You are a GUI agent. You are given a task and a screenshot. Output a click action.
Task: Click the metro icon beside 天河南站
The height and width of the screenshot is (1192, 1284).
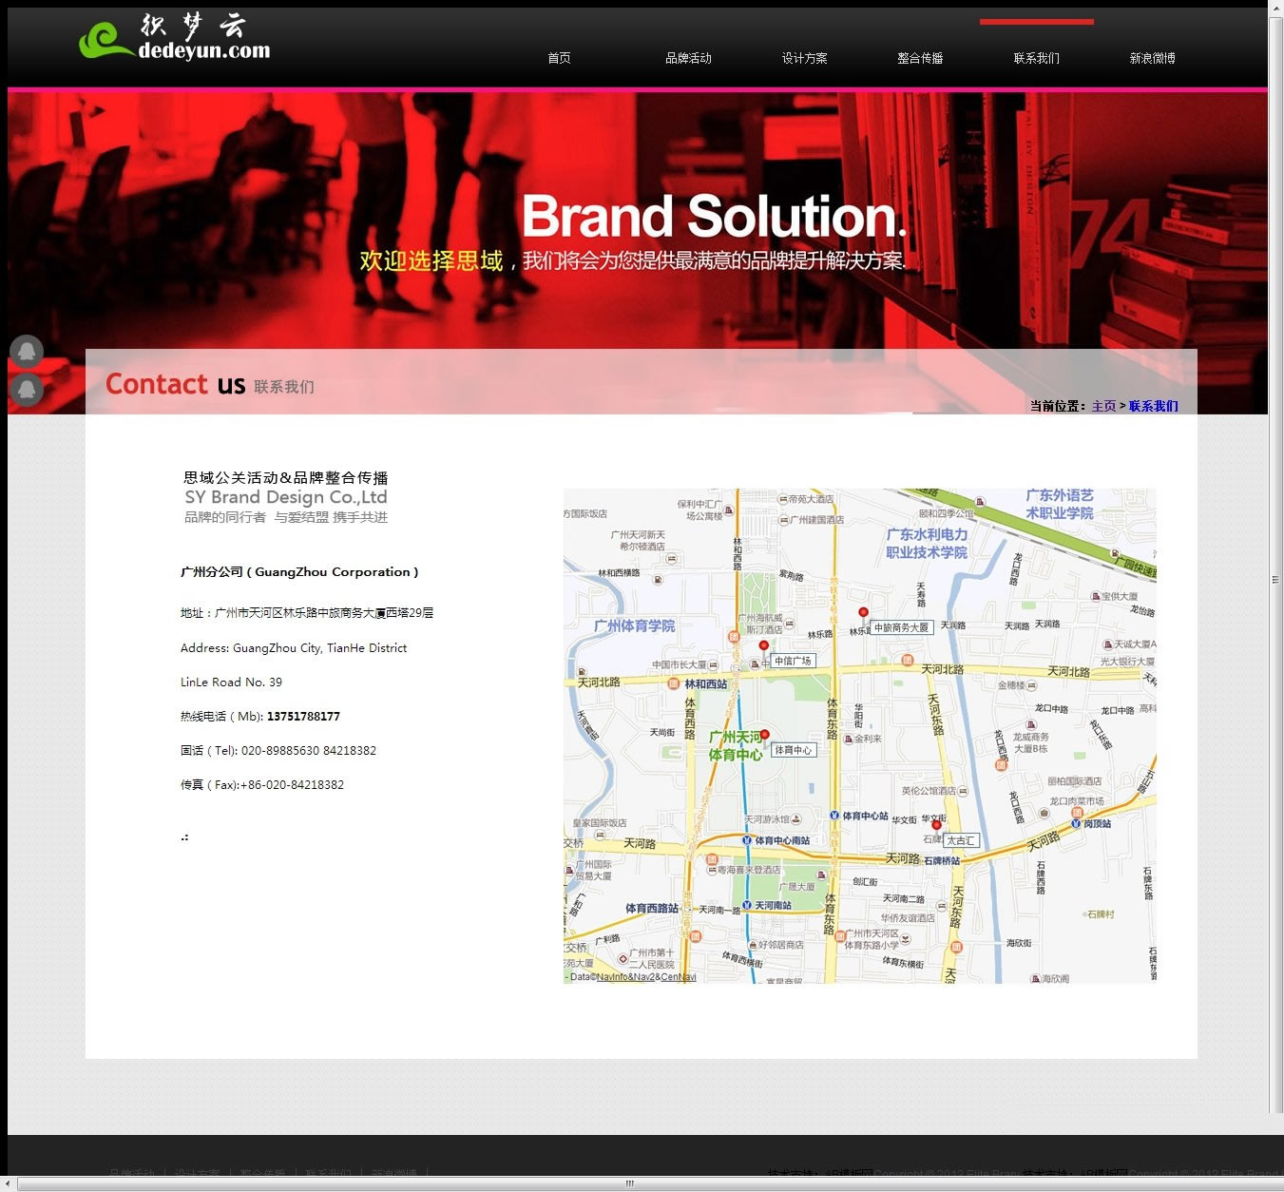tap(747, 905)
